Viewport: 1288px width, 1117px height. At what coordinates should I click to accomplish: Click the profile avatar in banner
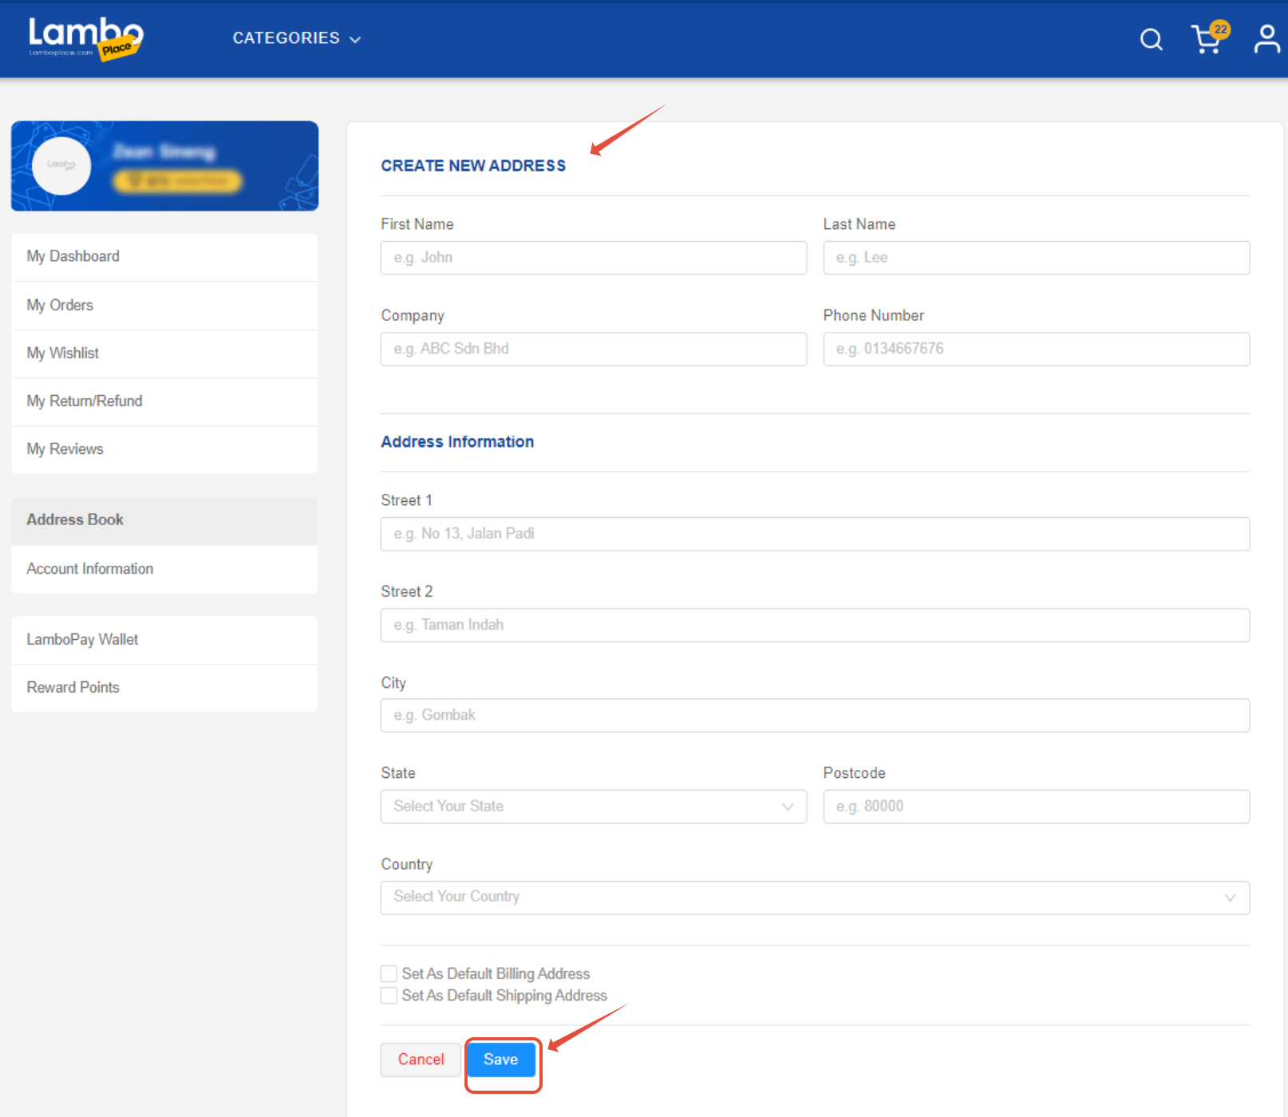pos(61,166)
